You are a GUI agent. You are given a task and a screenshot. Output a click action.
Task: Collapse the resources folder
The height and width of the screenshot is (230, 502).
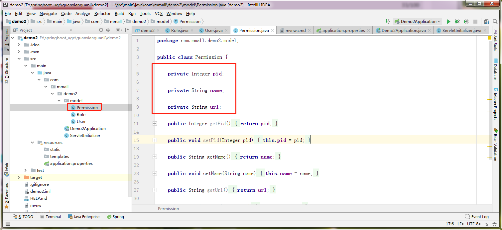pos(32,142)
